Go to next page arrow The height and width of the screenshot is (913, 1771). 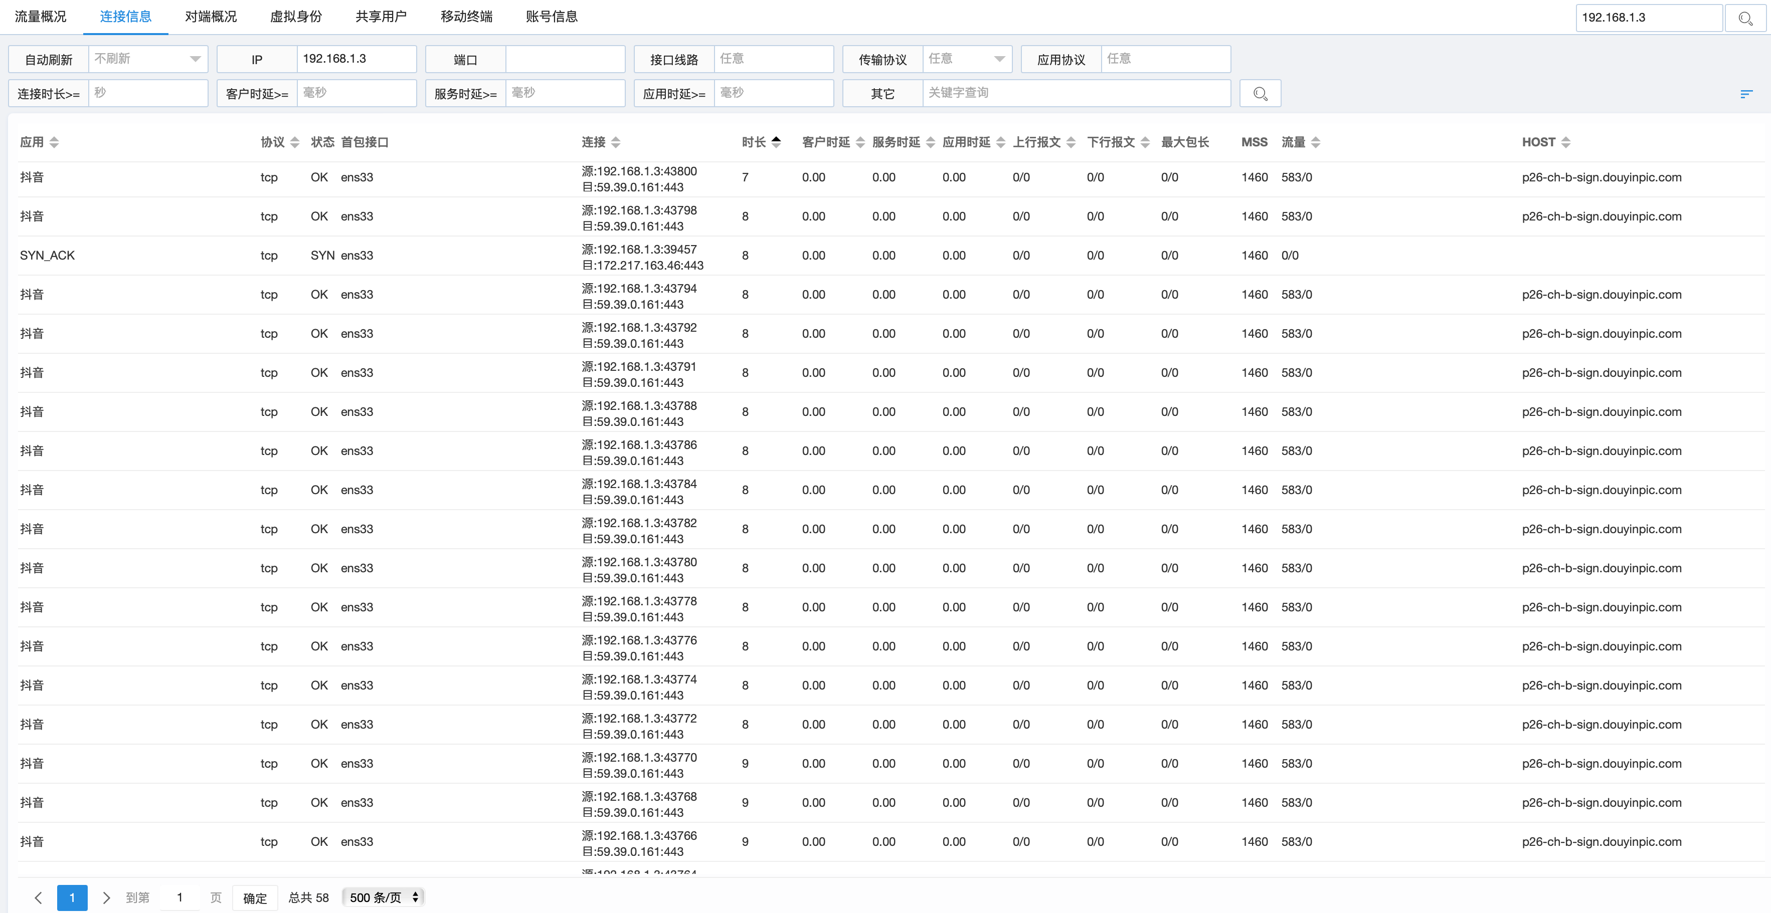pos(106,898)
